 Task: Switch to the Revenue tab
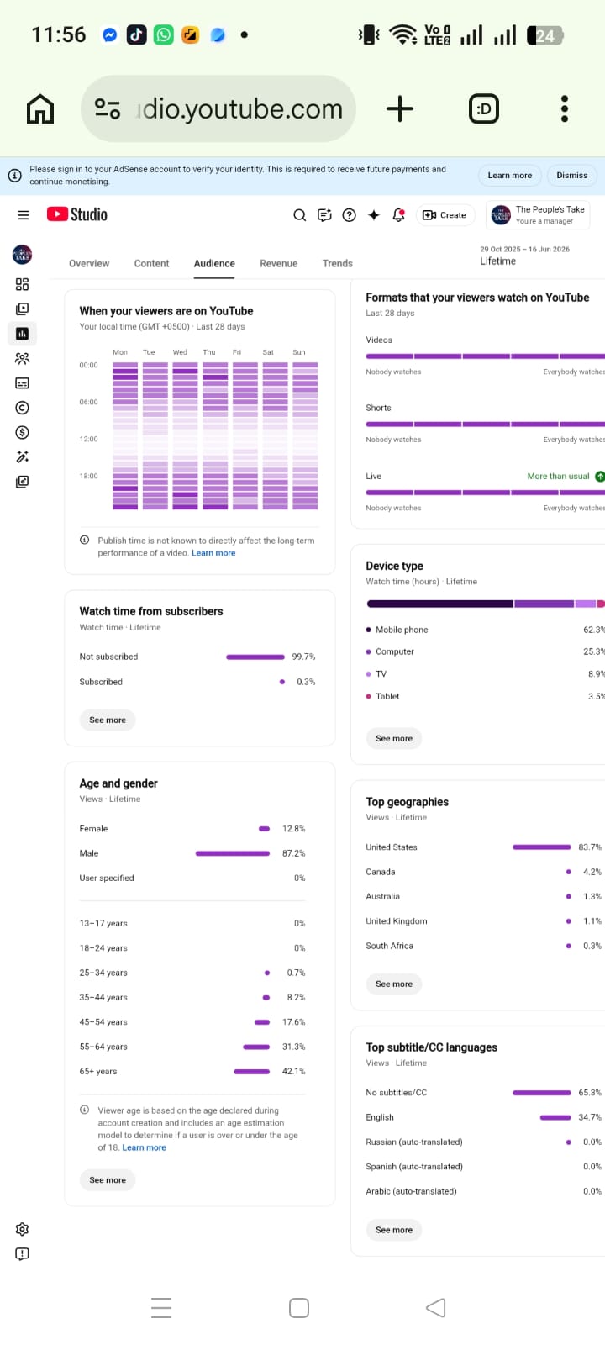pyautogui.click(x=279, y=263)
